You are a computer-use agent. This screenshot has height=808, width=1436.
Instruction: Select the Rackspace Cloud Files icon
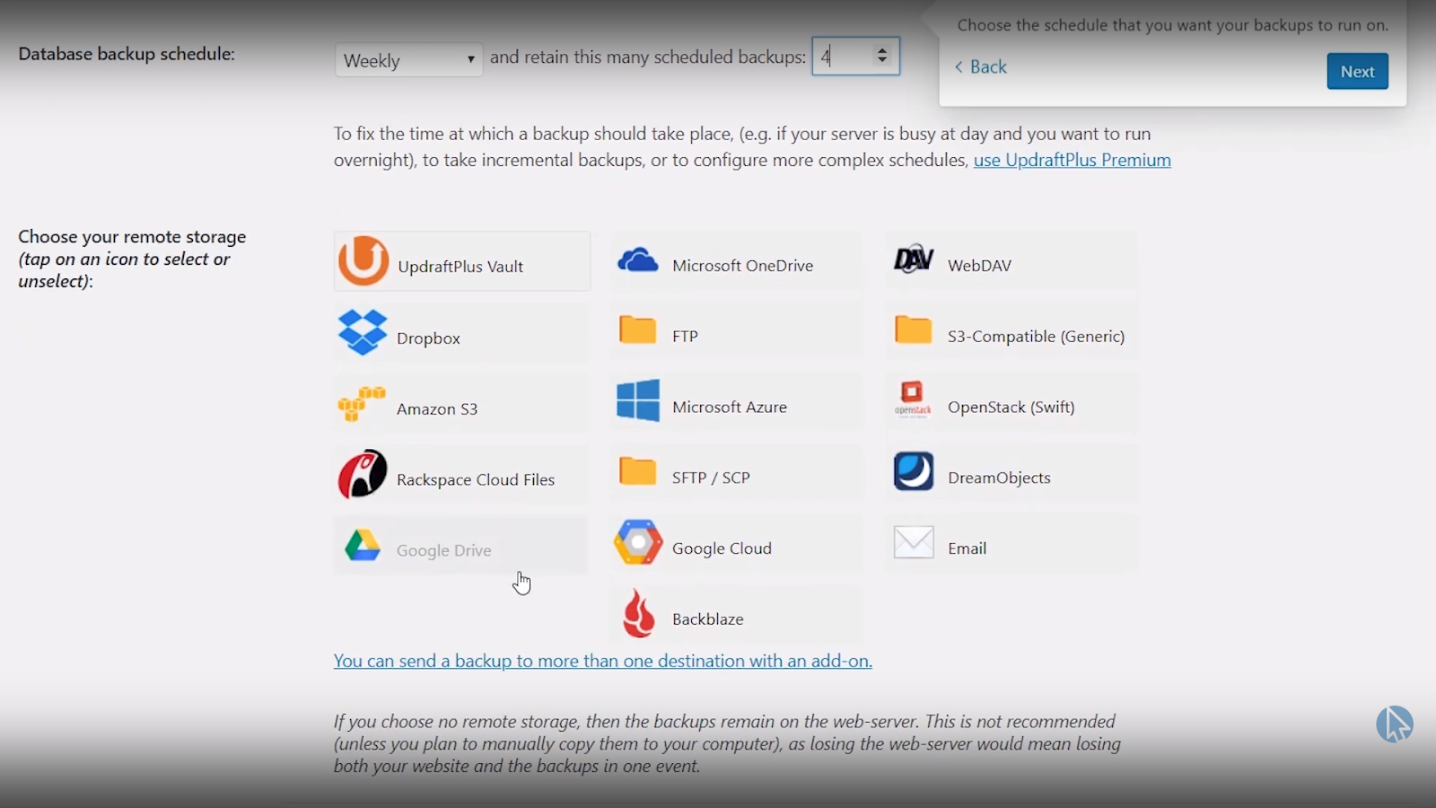(x=363, y=474)
